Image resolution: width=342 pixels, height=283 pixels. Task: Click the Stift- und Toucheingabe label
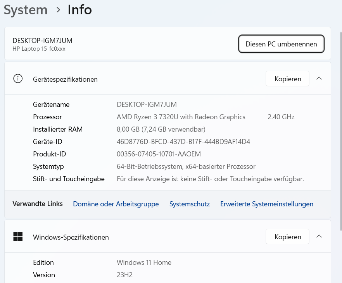[69, 179]
